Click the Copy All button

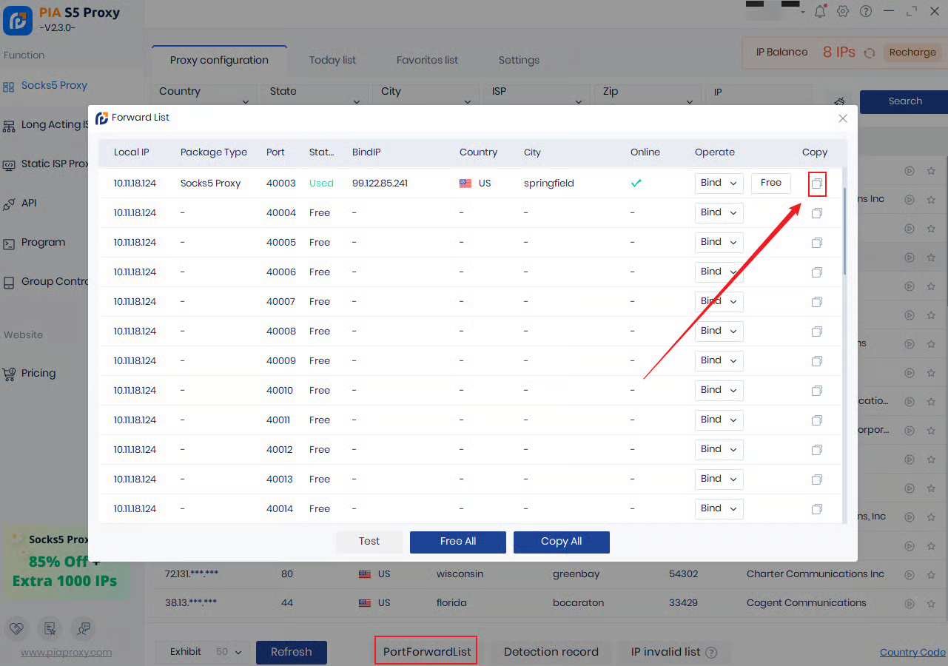tap(561, 542)
